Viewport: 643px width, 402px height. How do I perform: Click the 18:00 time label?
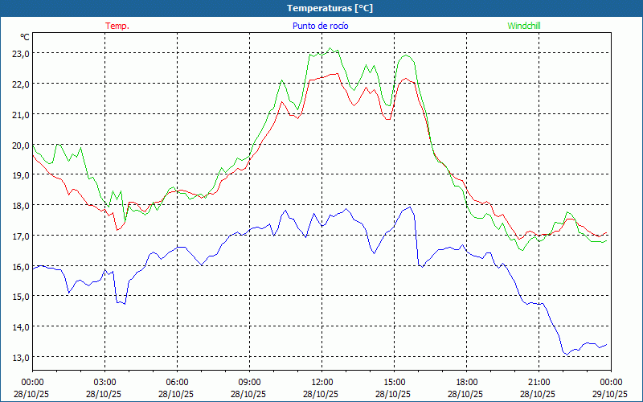(466, 382)
